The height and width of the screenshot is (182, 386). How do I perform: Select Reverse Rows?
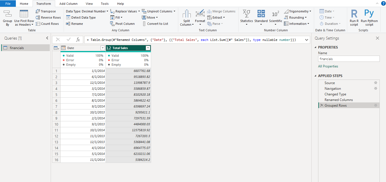(x=48, y=17)
